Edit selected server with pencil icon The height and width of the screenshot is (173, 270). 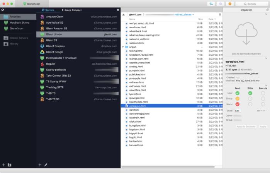coord(46,165)
